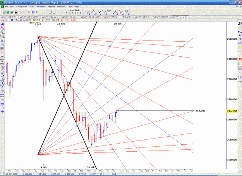Screen dimensions: 242x176
Task: Select the magenta fan lines tool
Action: [2, 28]
